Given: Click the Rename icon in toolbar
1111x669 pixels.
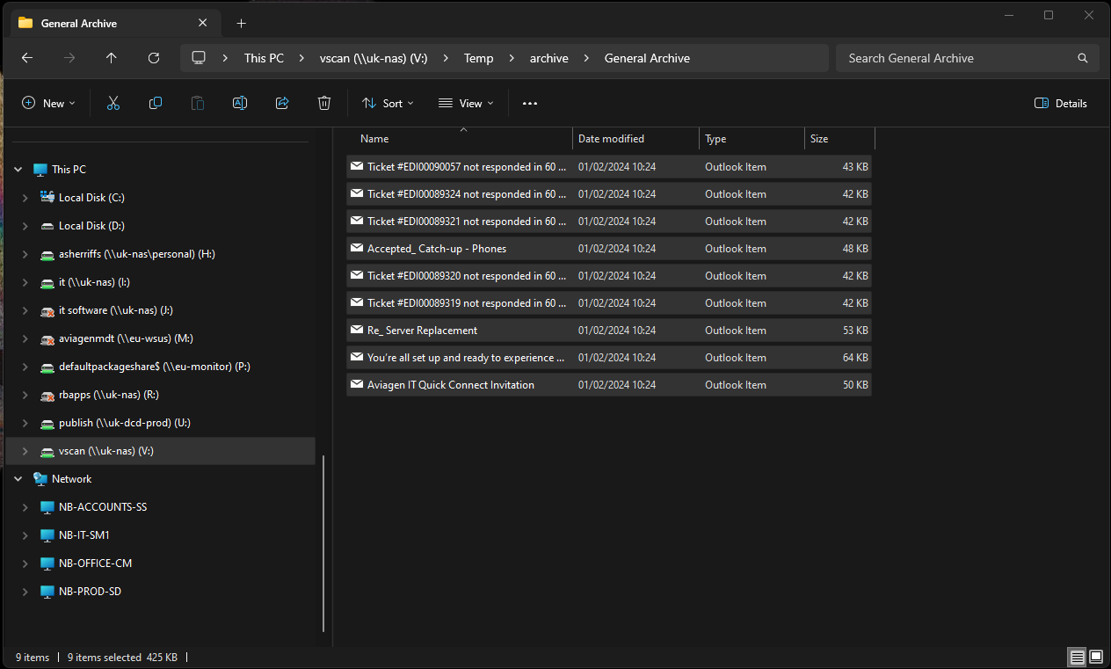Looking at the screenshot, I should coord(240,103).
